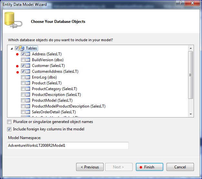
Task: Click the vertical scrollbar thumb
Action: [x=190, y=75]
